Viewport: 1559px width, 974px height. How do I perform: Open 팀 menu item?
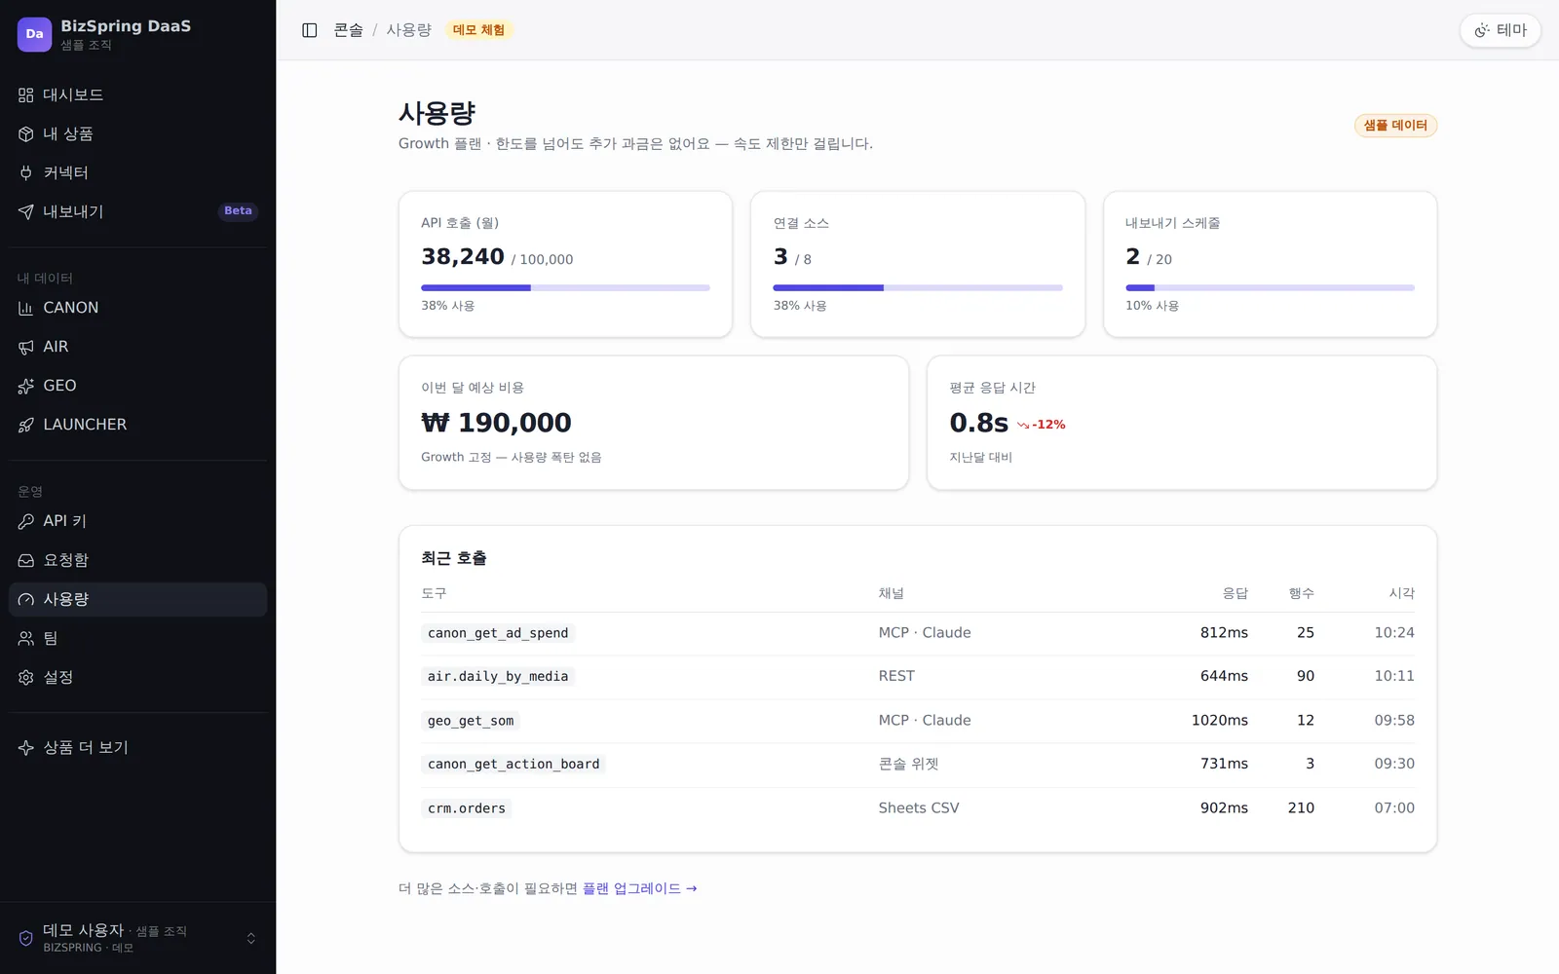click(x=137, y=638)
